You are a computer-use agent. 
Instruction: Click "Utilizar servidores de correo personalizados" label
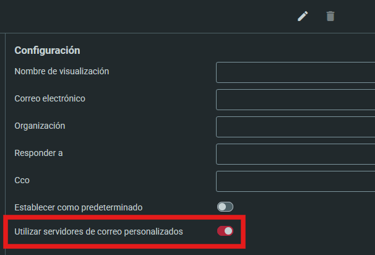click(99, 231)
